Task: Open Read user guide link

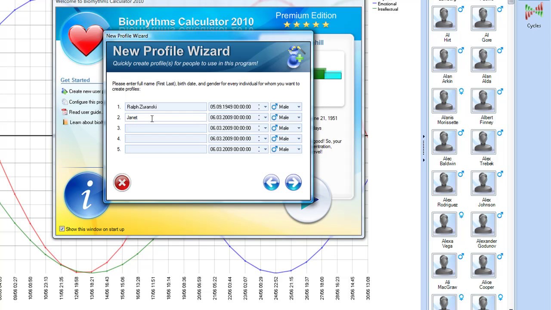Action: tap(86, 112)
